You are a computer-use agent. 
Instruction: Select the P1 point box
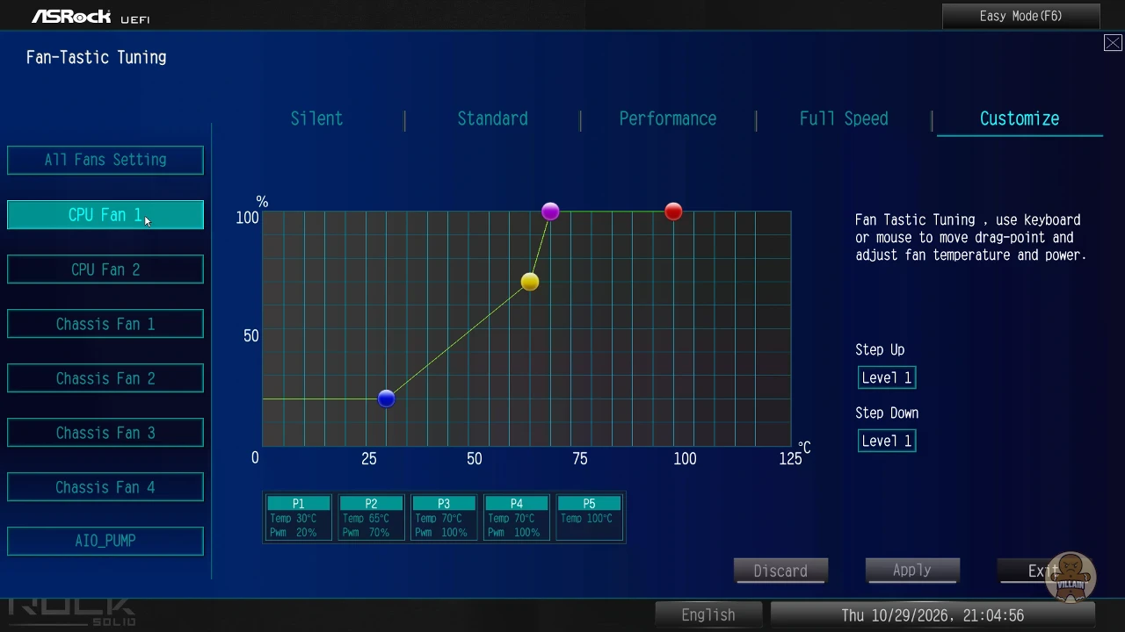(x=298, y=517)
